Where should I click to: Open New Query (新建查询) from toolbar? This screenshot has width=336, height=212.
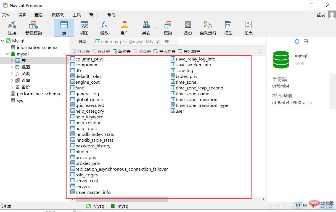[33, 28]
